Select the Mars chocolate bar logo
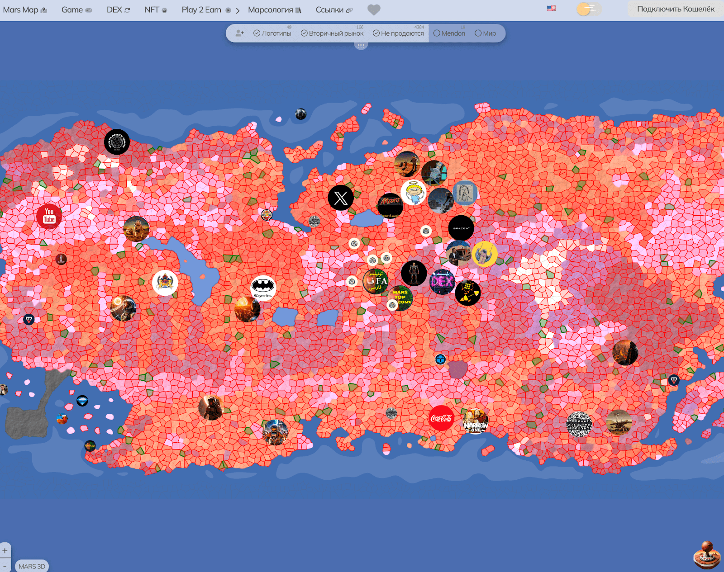724x572 pixels. 390,206
